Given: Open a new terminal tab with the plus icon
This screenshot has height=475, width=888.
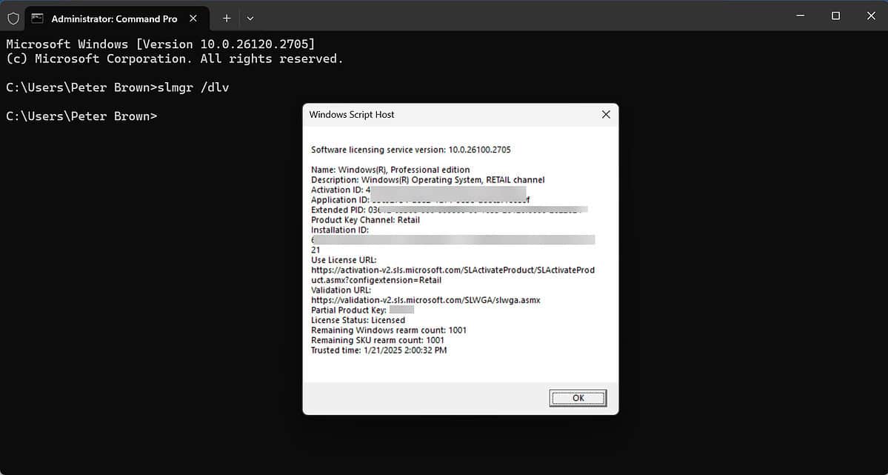Looking at the screenshot, I should coord(226,18).
